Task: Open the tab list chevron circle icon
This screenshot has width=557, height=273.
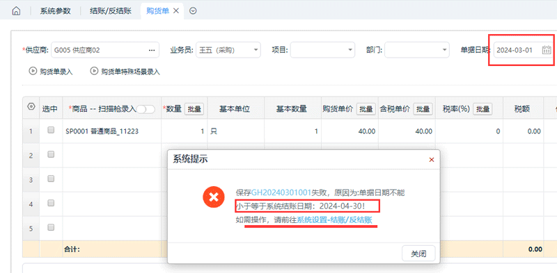Action: [x=193, y=11]
